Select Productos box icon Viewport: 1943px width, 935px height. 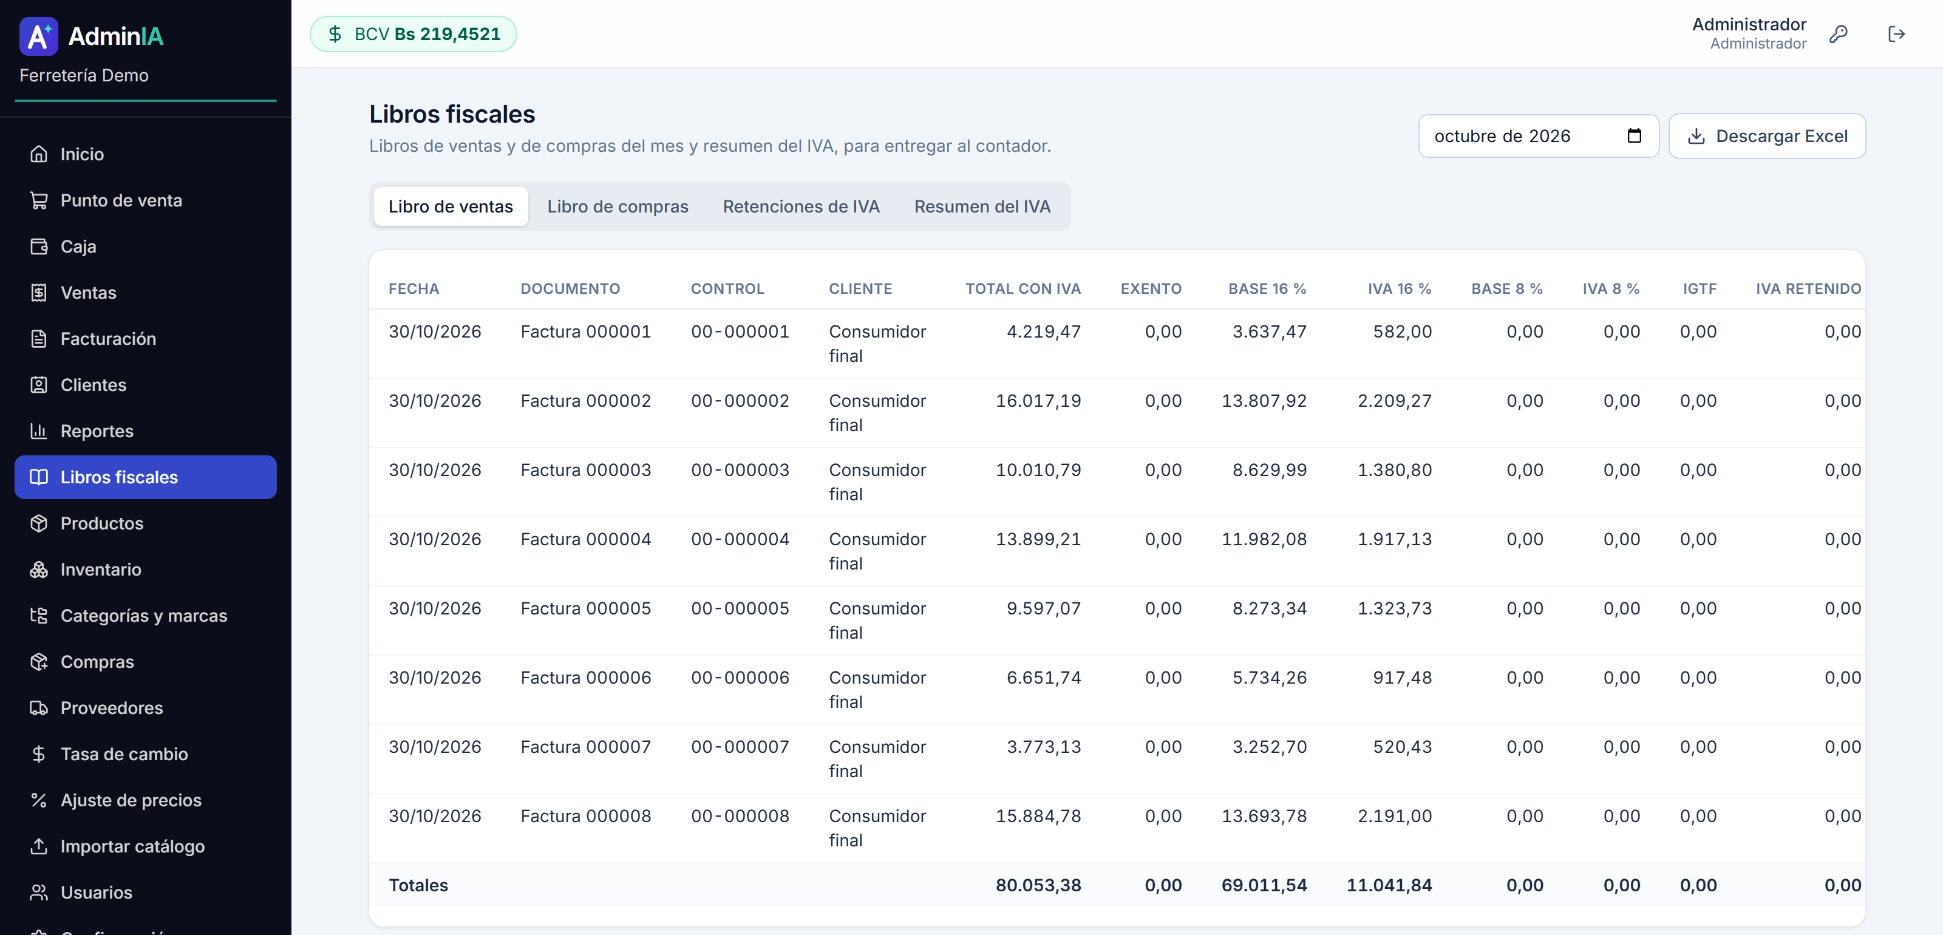(38, 523)
